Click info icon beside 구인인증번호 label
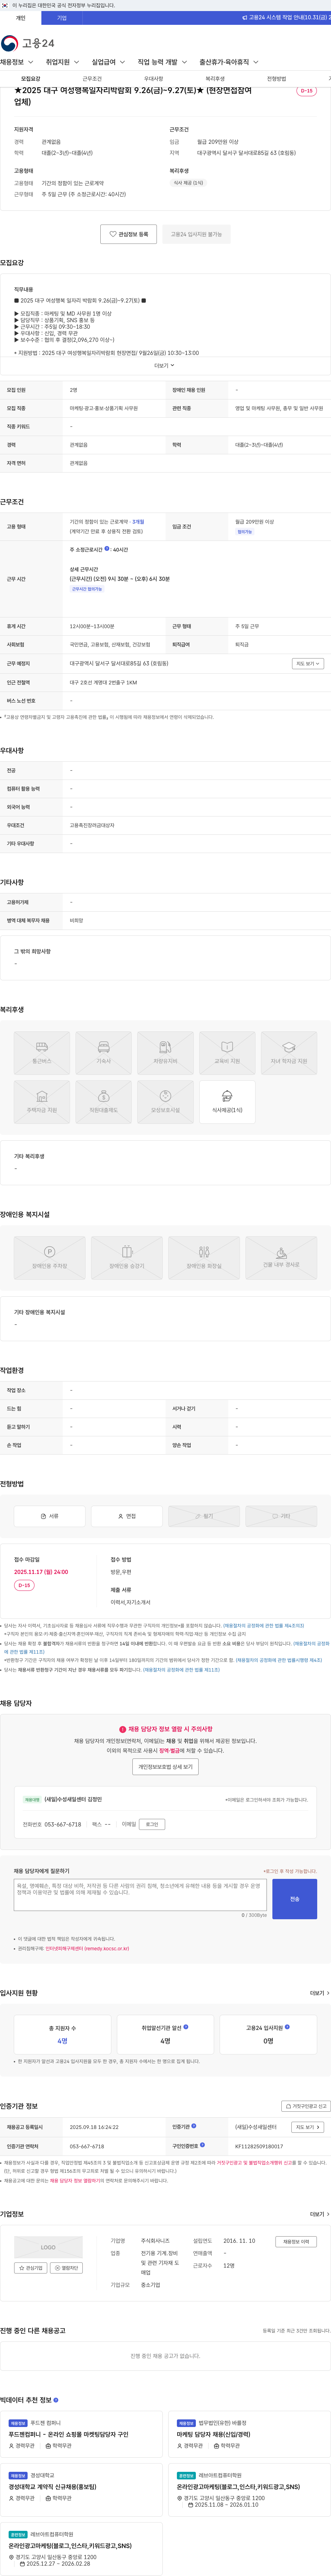The image size is (331, 2576). coord(202,2145)
